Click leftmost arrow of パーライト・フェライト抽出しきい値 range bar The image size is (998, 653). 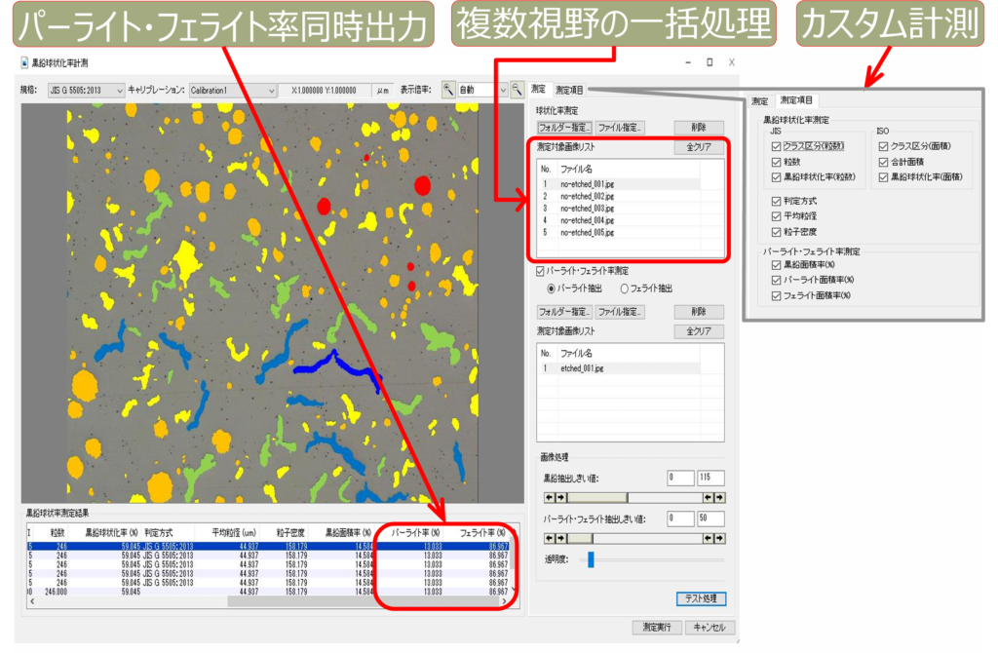[548, 538]
